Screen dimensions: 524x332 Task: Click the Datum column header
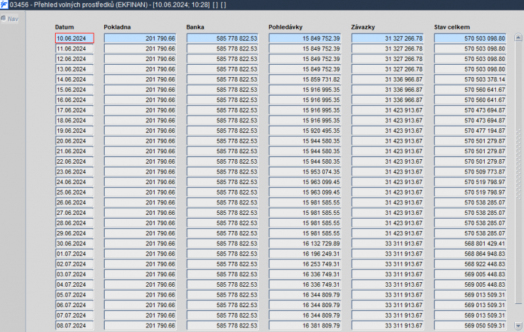64,27
